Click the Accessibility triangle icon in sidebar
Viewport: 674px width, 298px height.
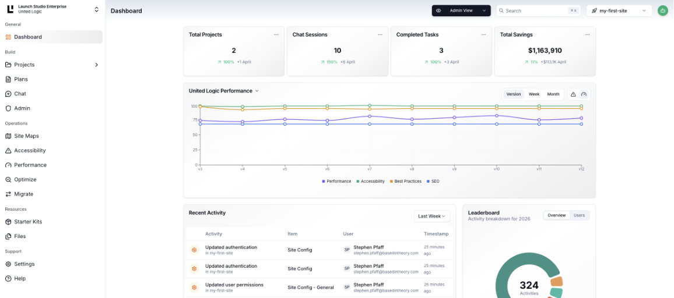(8, 151)
